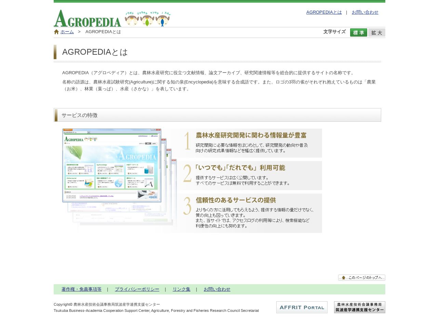Open the footer お問い合わせ link

(217, 289)
